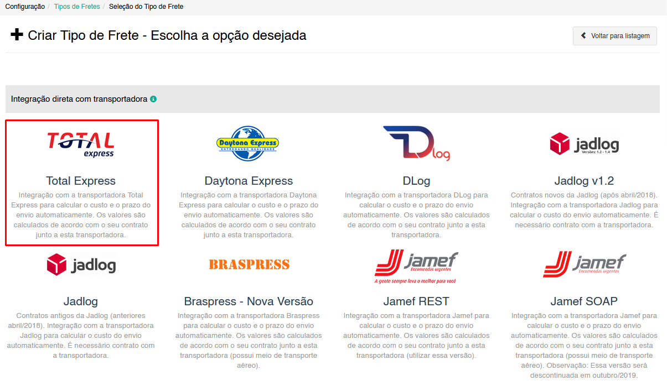Select the Daytona Express title
Viewport: 667px width, 391px height.
[x=249, y=181]
